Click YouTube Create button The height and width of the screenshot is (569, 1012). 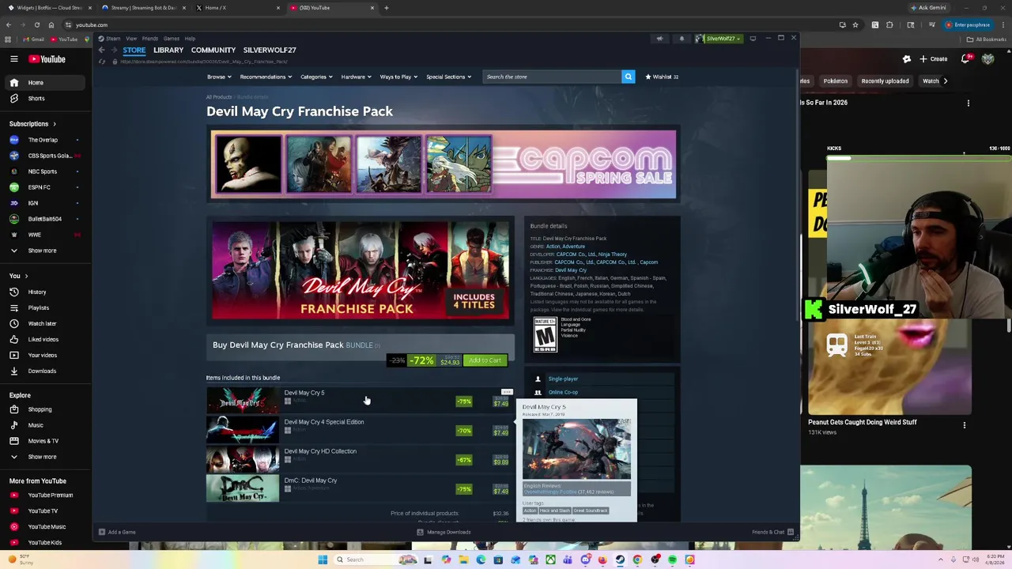click(x=933, y=58)
